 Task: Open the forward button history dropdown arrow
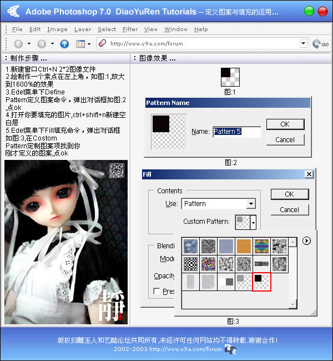(52, 43)
